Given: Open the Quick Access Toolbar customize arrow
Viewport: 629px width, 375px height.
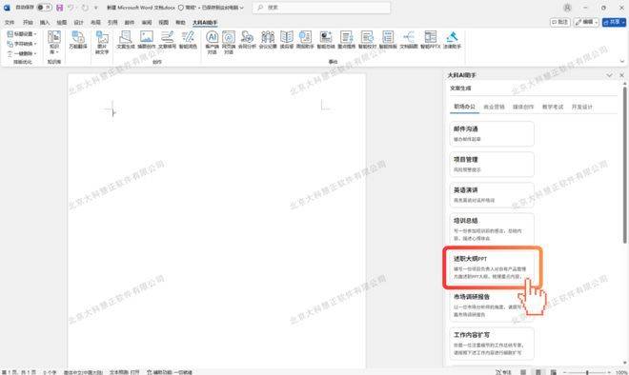Looking at the screenshot, I should [x=95, y=8].
